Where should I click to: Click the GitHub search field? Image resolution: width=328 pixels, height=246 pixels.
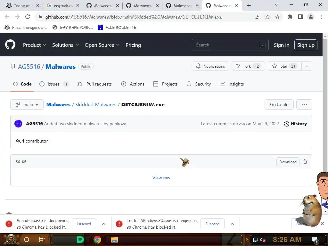point(230,45)
